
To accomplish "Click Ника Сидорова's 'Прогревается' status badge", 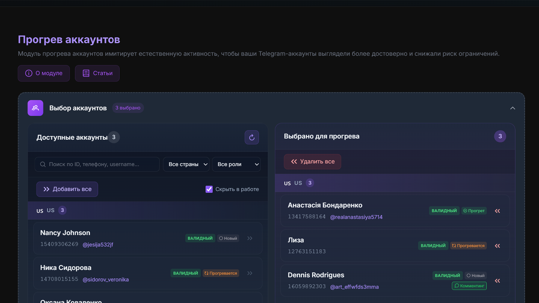I will pos(221,273).
